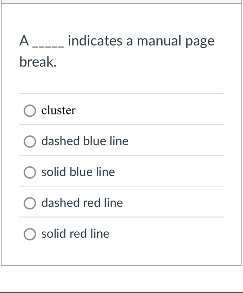Click the divider above the cluster option

pyautogui.click(x=122, y=93)
